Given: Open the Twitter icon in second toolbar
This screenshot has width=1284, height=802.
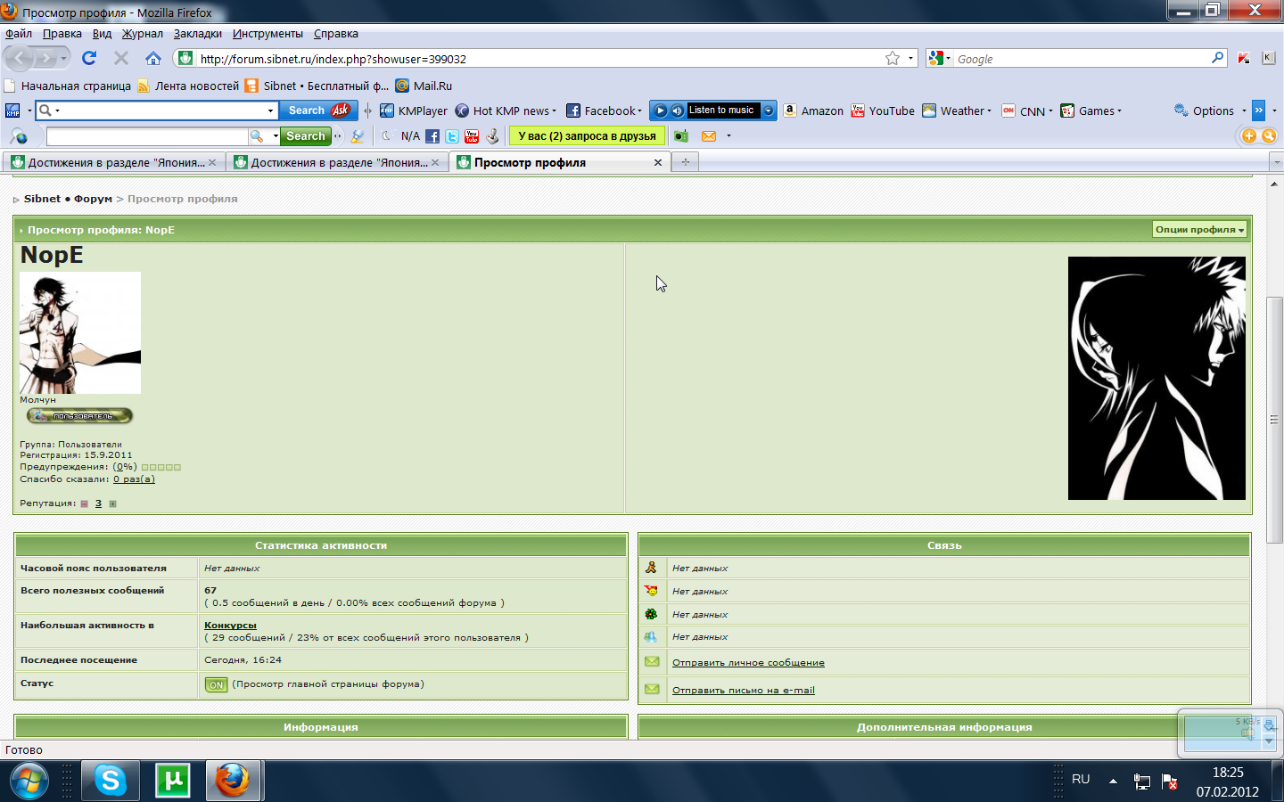Looking at the screenshot, I should [x=452, y=136].
